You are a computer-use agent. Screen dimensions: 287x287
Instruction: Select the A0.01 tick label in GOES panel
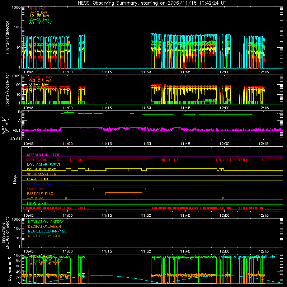(15, 139)
